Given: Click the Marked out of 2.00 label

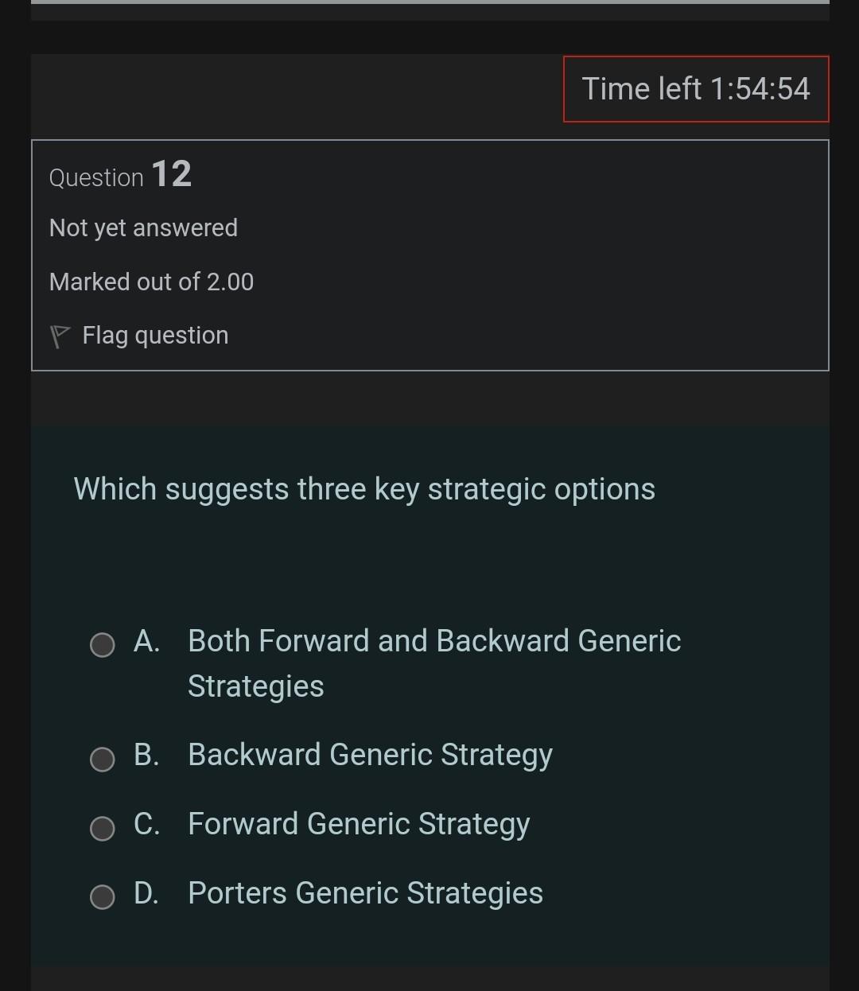Looking at the screenshot, I should 151,282.
